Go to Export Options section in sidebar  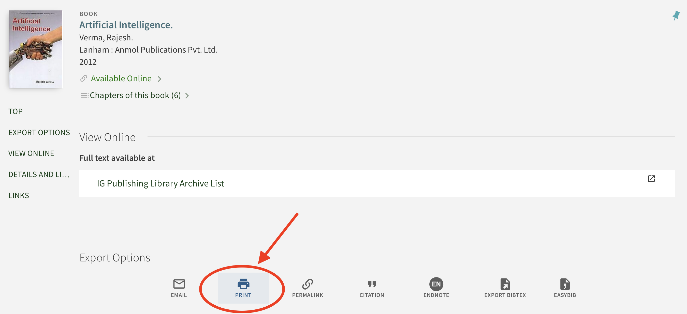pyautogui.click(x=39, y=132)
